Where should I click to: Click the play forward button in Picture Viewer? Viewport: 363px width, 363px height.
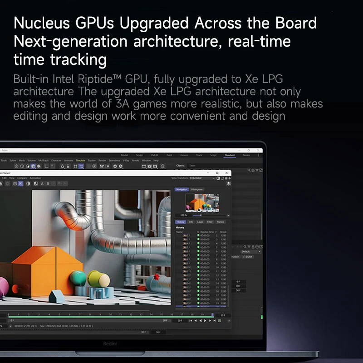click(206, 321)
